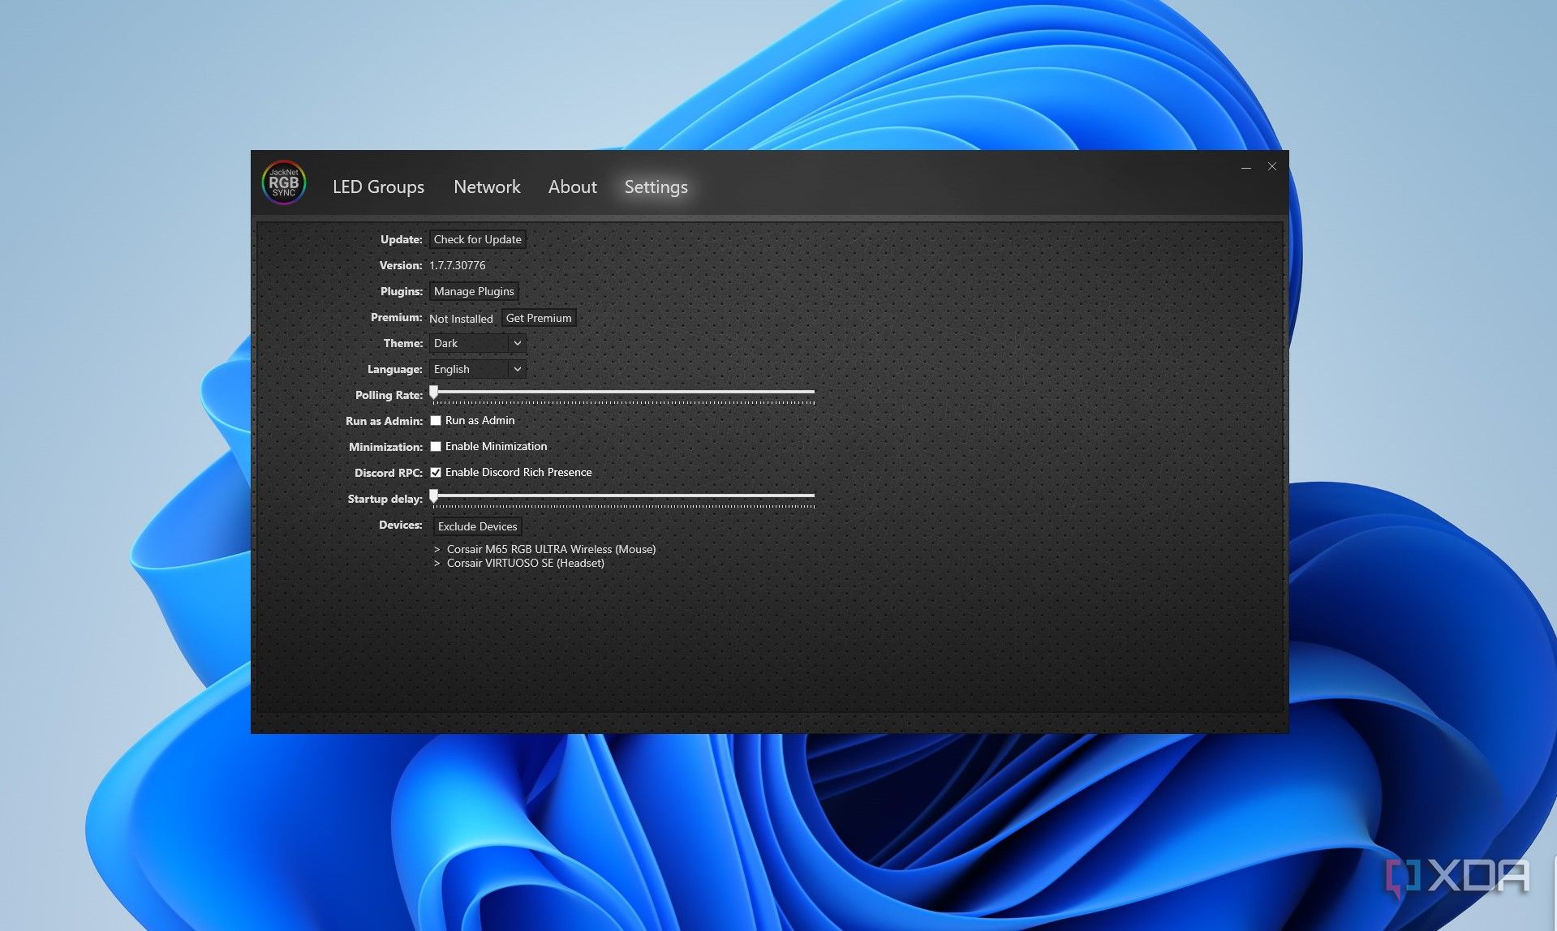Image resolution: width=1557 pixels, height=931 pixels.
Task: Minimize the JackNet RGB Sync window
Action: (1246, 167)
